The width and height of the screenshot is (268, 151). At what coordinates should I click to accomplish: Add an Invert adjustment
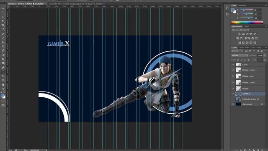(x=239, y=42)
